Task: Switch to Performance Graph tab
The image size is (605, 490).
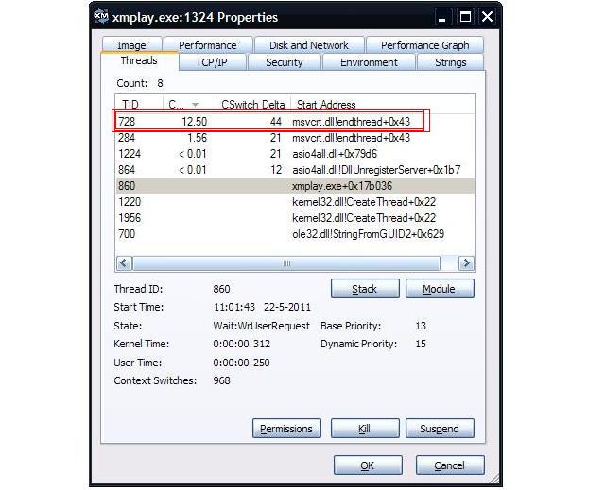Action: pos(424,45)
